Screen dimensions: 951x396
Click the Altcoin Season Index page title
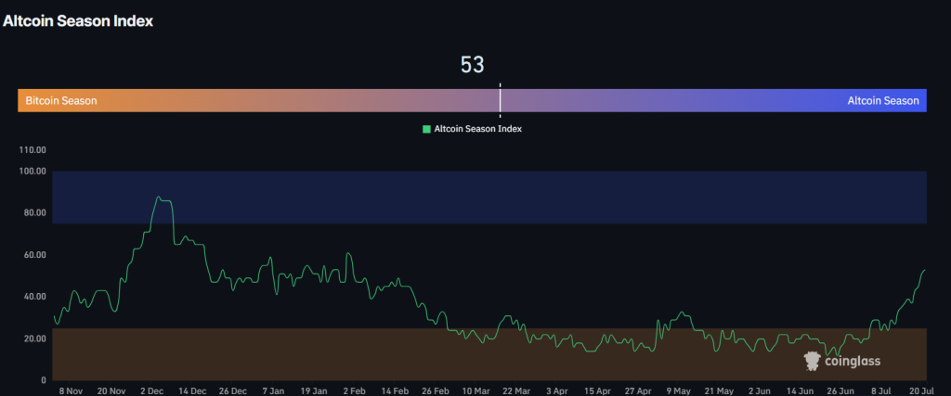pos(78,19)
